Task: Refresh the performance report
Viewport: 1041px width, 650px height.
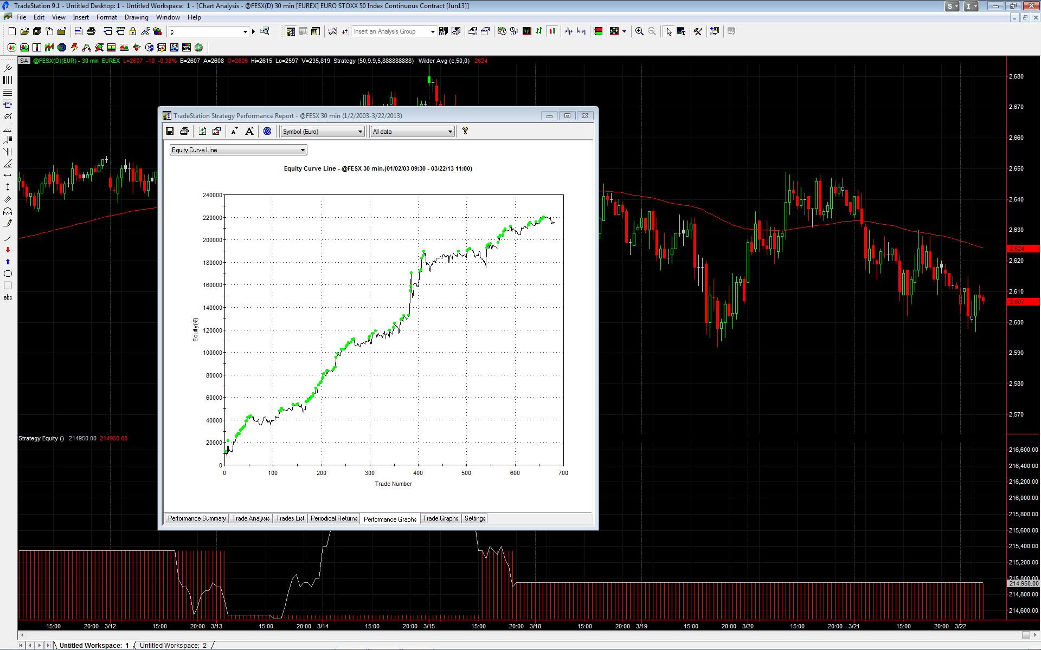Action: point(203,131)
